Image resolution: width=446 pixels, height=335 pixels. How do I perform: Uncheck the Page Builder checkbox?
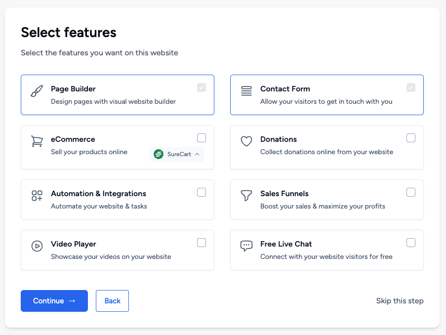201,87
